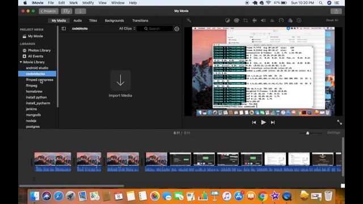Go back to Projects
The height and width of the screenshot is (204, 363).
[48, 11]
